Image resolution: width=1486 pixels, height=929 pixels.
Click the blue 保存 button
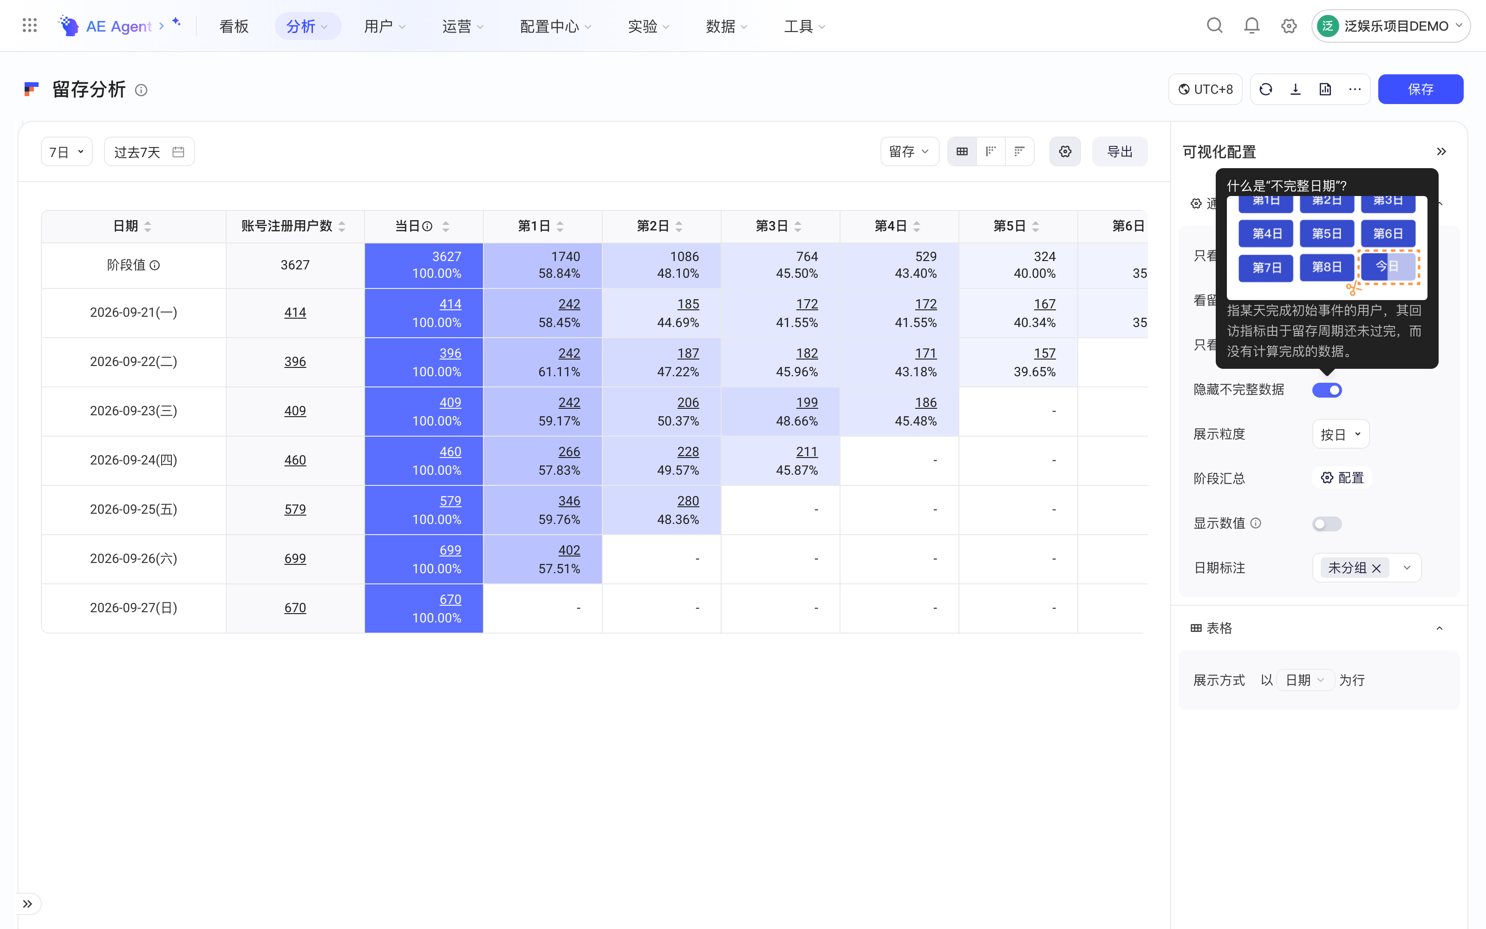coord(1421,89)
